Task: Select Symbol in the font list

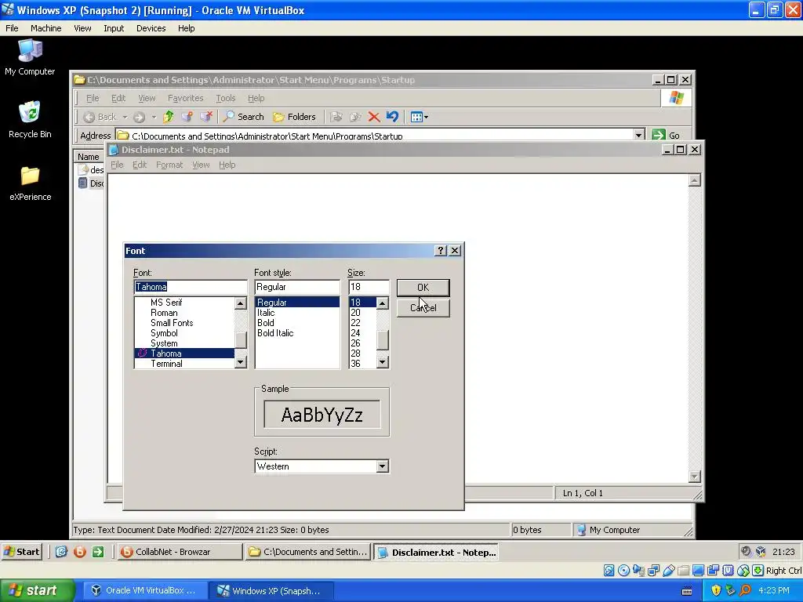Action: [x=164, y=333]
